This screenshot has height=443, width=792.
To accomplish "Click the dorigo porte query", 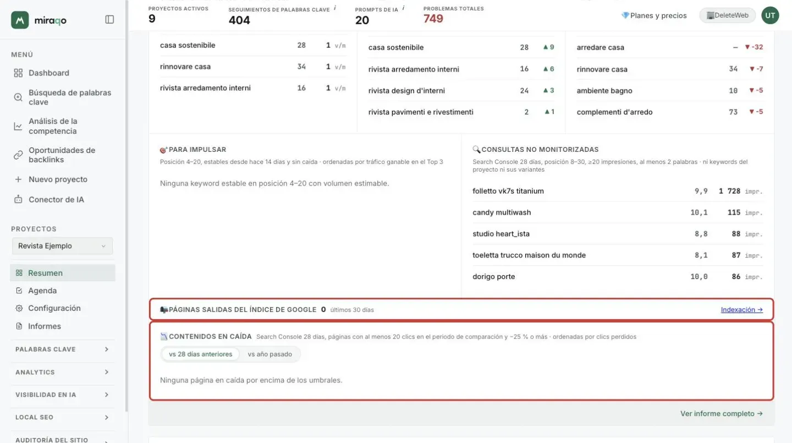I will pyautogui.click(x=494, y=277).
